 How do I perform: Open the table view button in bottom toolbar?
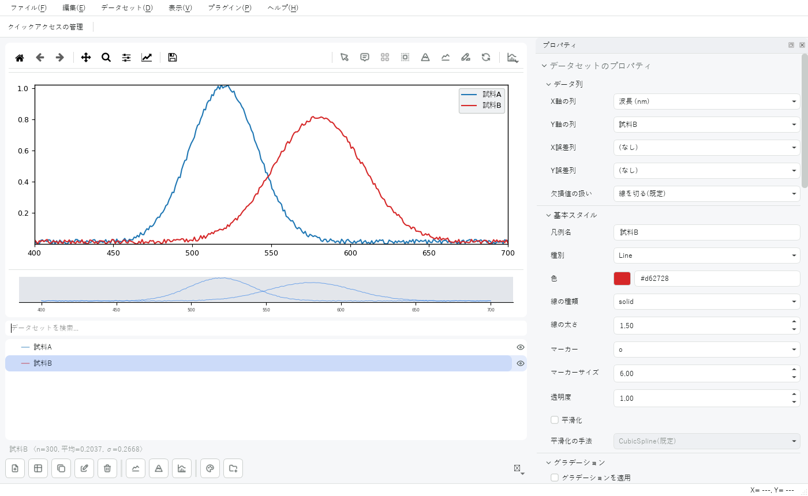pos(38,468)
